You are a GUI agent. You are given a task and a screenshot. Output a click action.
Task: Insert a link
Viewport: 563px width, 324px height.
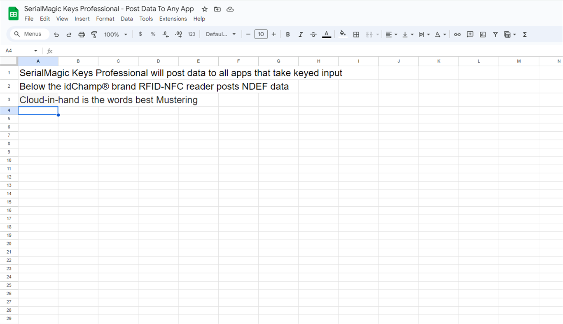(x=457, y=35)
